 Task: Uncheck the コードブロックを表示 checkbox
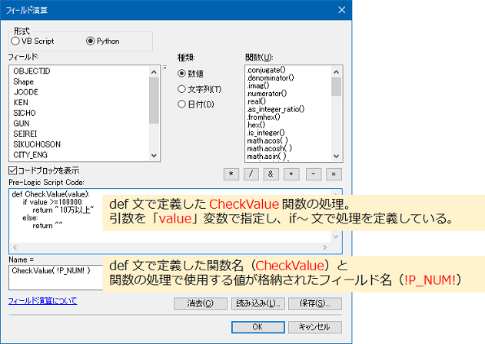coord(12,170)
